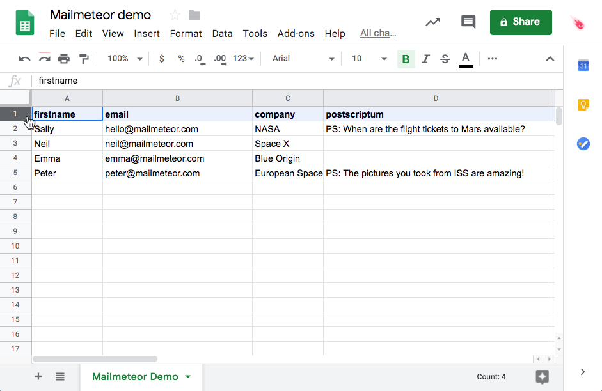
Task: Open the Edit menu
Action: pos(84,34)
